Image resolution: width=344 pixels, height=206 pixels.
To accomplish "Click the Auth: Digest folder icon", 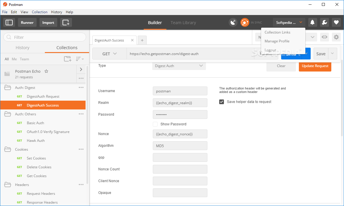I will click(x=8, y=87).
